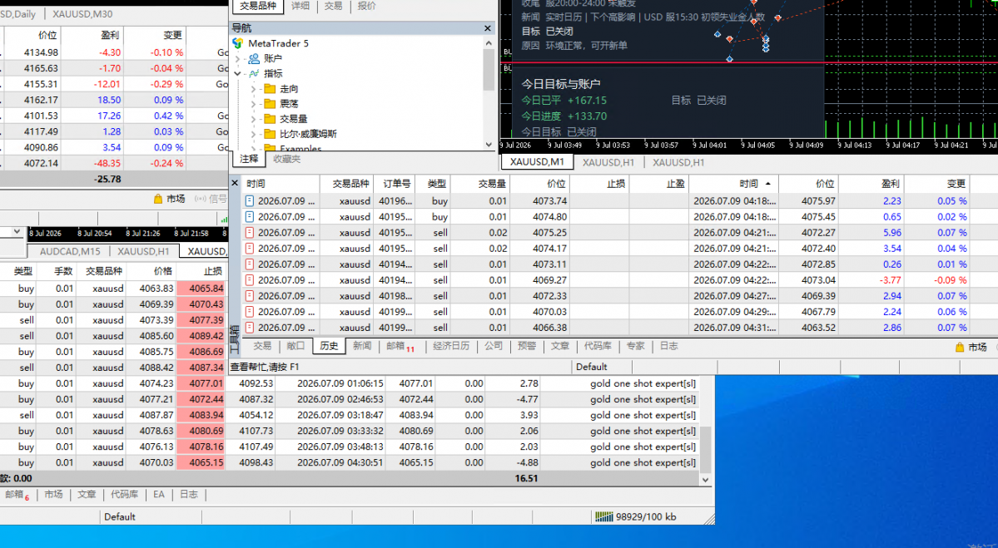Switch to the 详细 tab
The width and height of the screenshot is (998, 548).
pos(300,6)
